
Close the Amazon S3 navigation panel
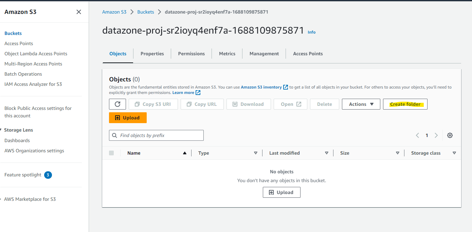(79, 12)
